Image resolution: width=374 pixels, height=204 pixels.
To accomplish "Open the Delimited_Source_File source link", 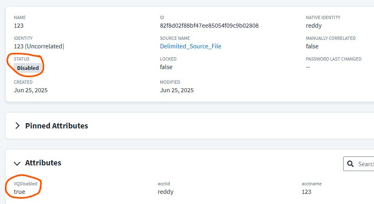I will pyautogui.click(x=190, y=46).
